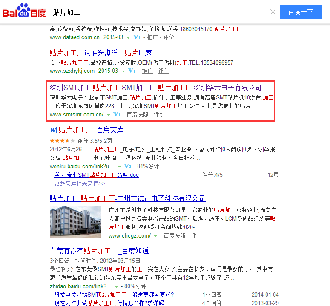The height and width of the screenshot is (306, 330).
Task: Click V1 badge beside www.dataed.com.cn
Action: pos(137,37)
